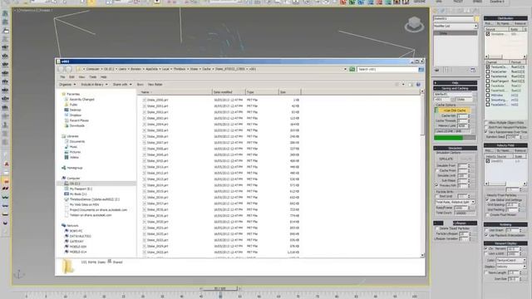Open Desktop in Favorites

click(76, 110)
